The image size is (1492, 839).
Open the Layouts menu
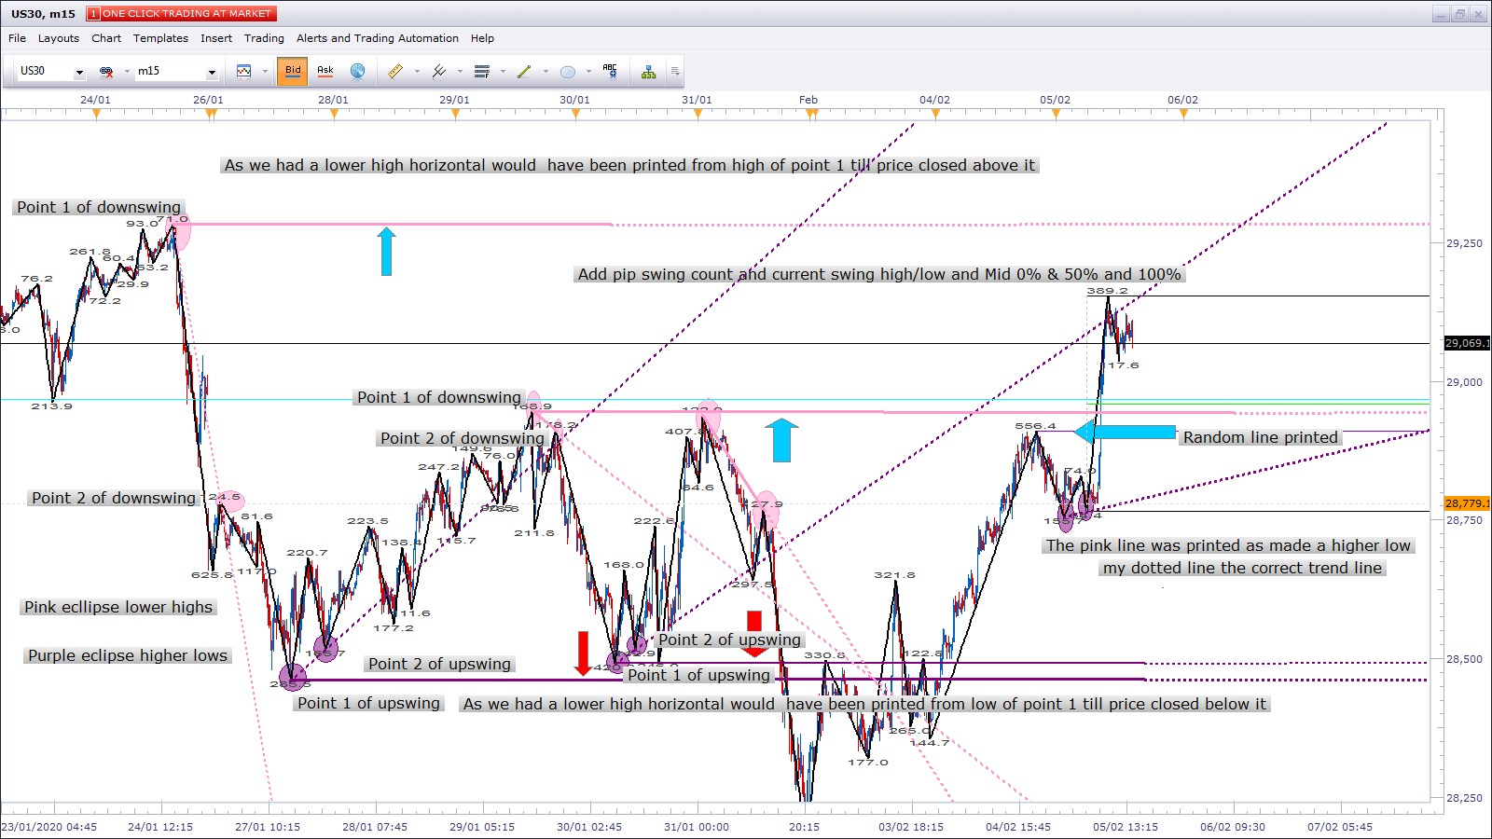(x=58, y=38)
